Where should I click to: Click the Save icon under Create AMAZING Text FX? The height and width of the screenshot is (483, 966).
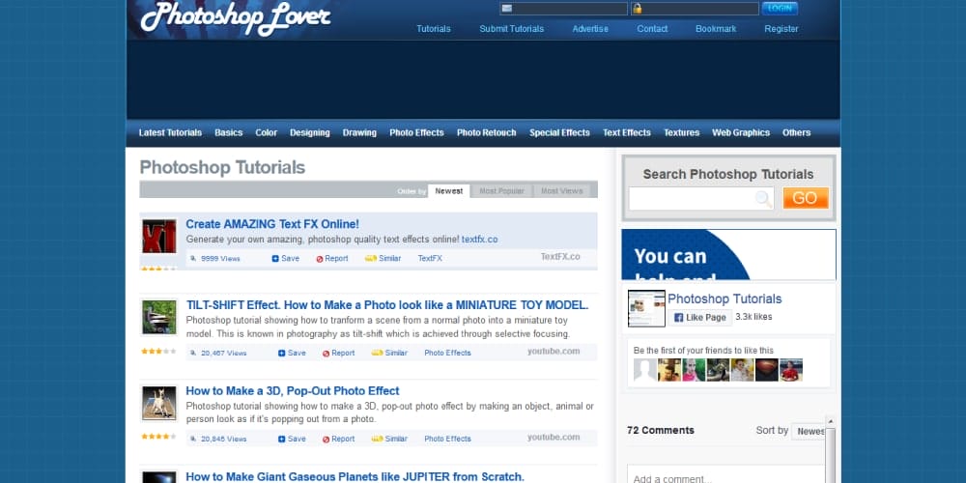tap(275, 259)
